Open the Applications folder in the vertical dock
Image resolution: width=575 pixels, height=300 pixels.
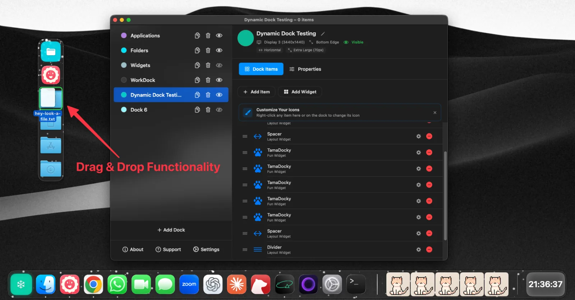coord(51,145)
